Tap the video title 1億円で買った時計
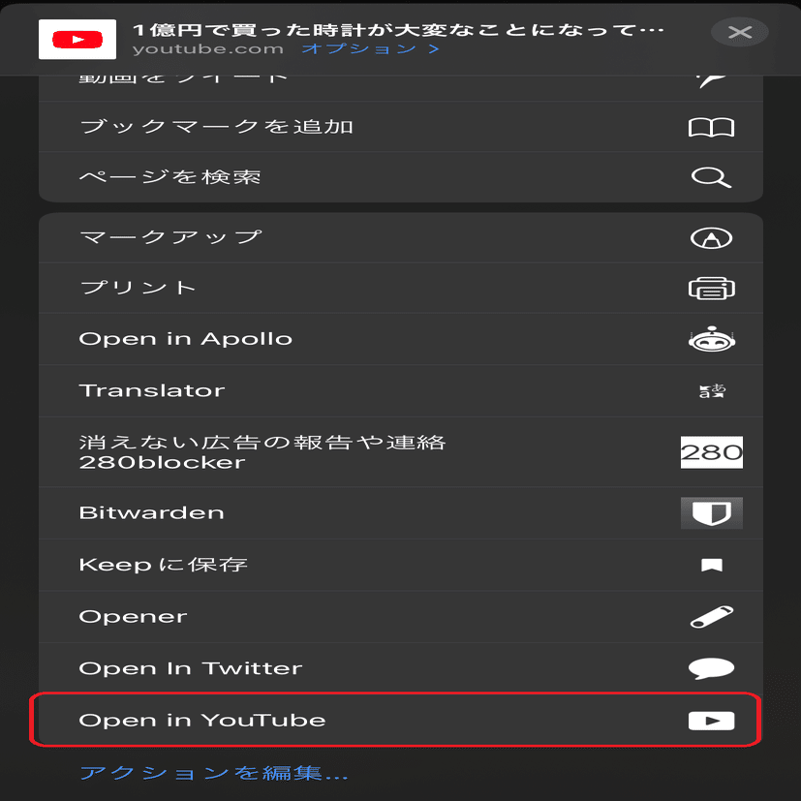 tap(398, 30)
